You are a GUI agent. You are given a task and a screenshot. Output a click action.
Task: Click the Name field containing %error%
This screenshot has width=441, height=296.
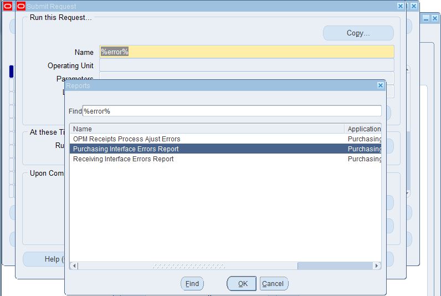click(x=247, y=52)
